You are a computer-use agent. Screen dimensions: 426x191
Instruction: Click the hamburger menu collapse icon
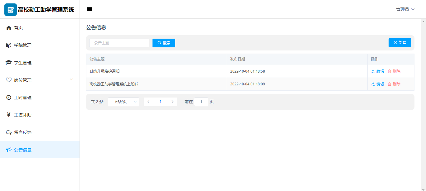[x=90, y=9]
